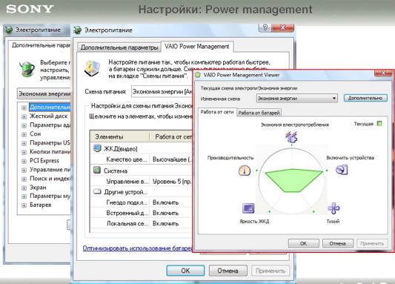Expand the Battery tree node
The image size is (395, 284).
click(24, 205)
